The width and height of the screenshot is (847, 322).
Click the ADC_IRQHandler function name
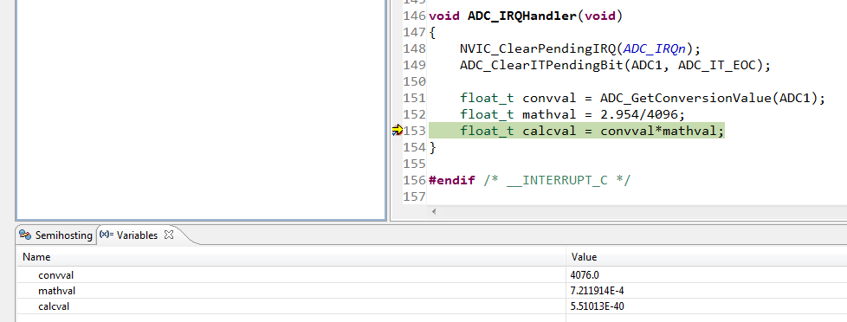(522, 16)
